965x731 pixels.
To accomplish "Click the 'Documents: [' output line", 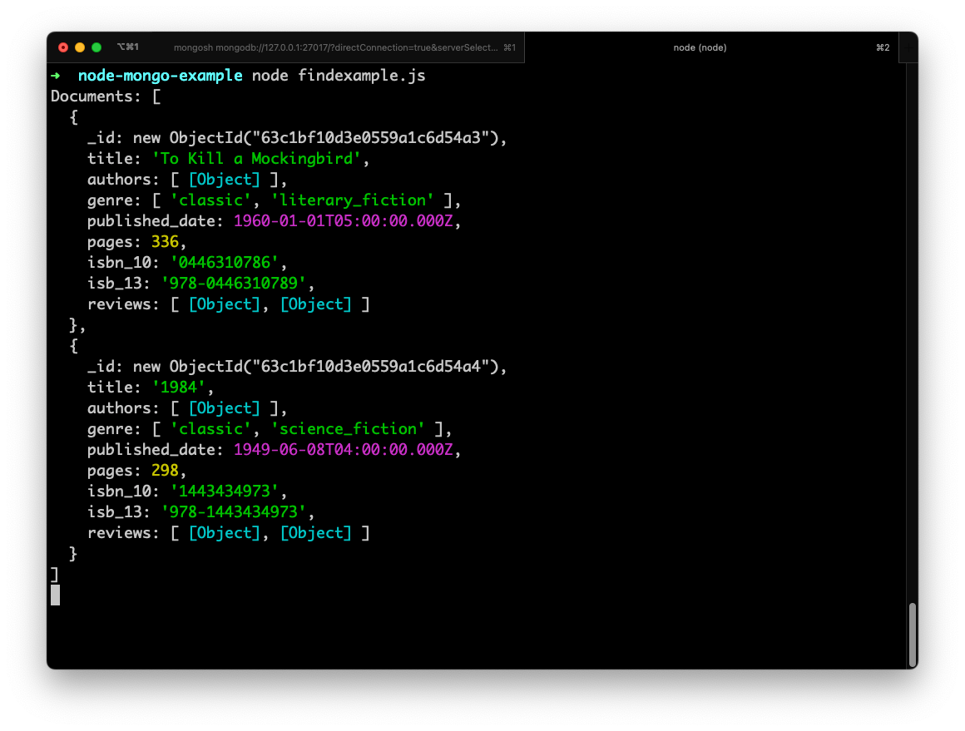I will pyautogui.click(x=106, y=96).
